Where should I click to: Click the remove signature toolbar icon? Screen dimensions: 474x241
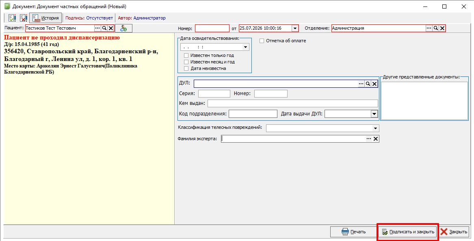(x=24, y=18)
